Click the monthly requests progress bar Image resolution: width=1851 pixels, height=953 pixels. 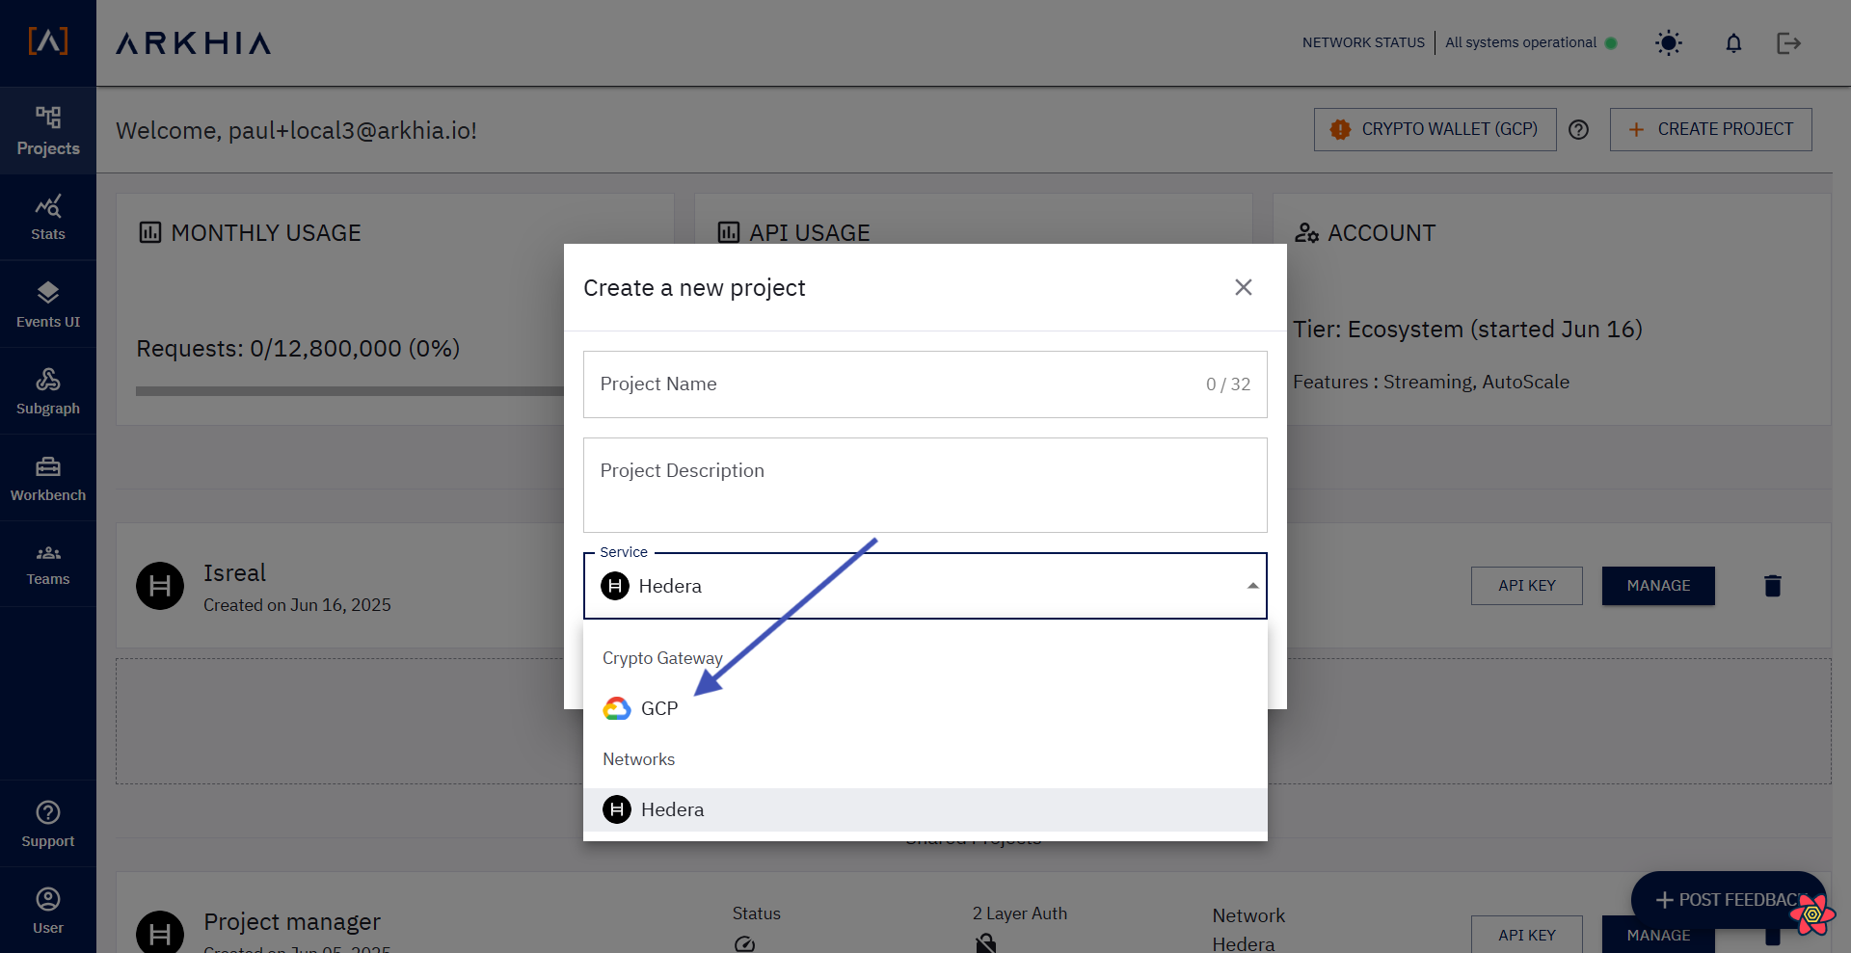click(x=350, y=391)
